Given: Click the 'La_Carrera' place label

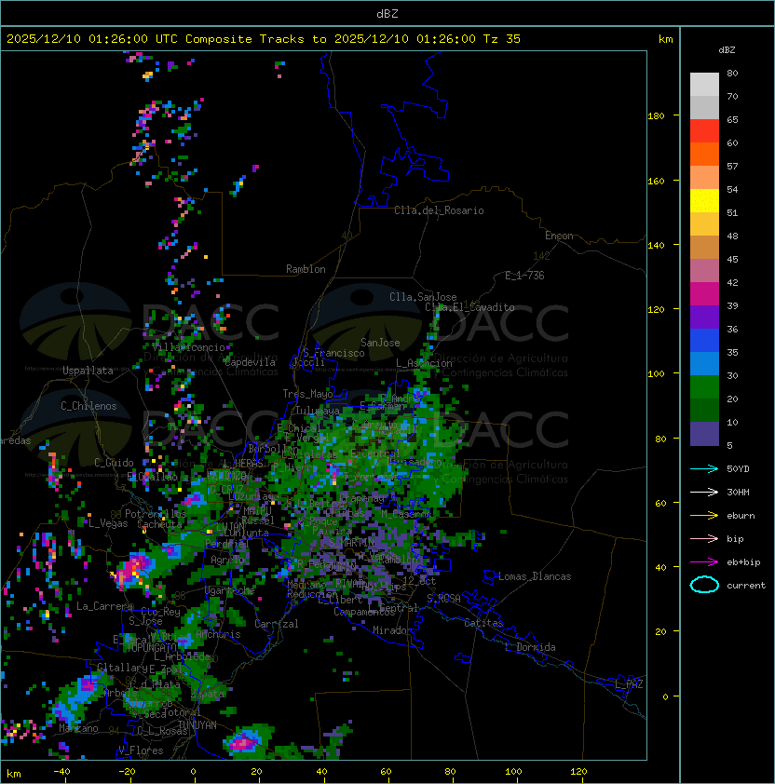Looking at the screenshot, I should point(104,606).
